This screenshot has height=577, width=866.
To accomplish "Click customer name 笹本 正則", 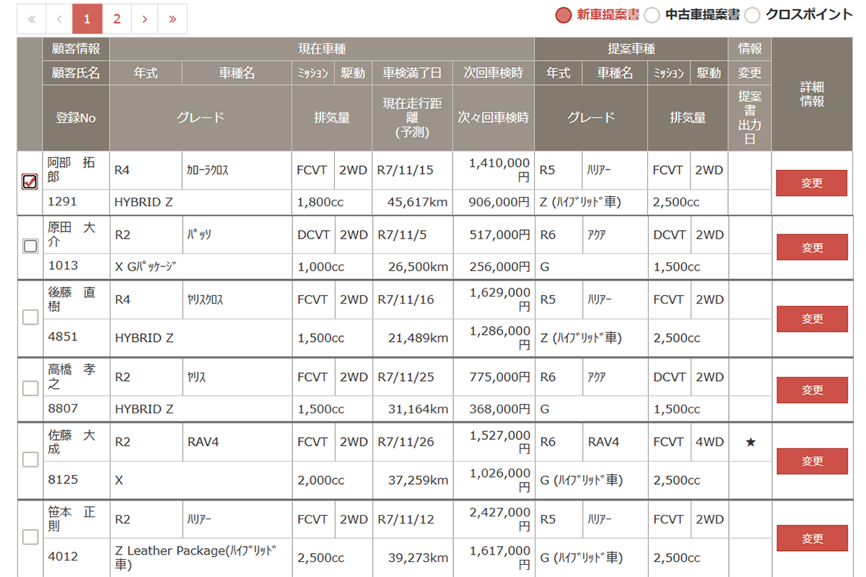I will pyautogui.click(x=71, y=519).
